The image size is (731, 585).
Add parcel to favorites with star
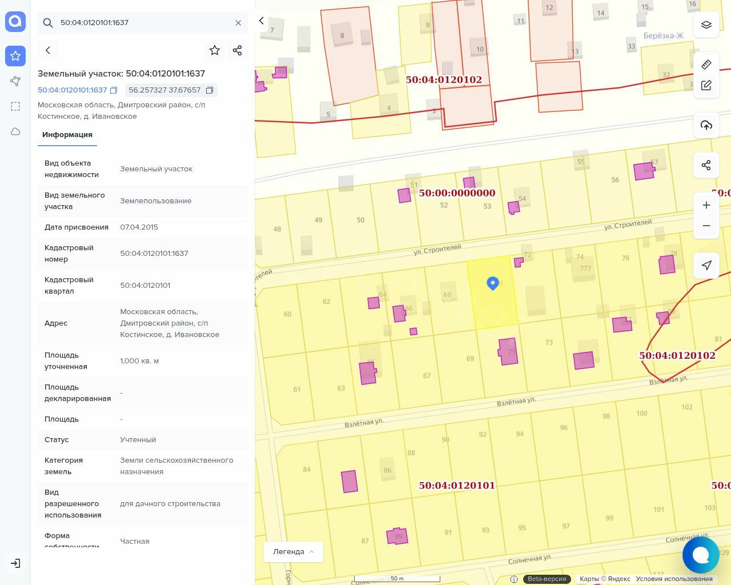point(215,50)
